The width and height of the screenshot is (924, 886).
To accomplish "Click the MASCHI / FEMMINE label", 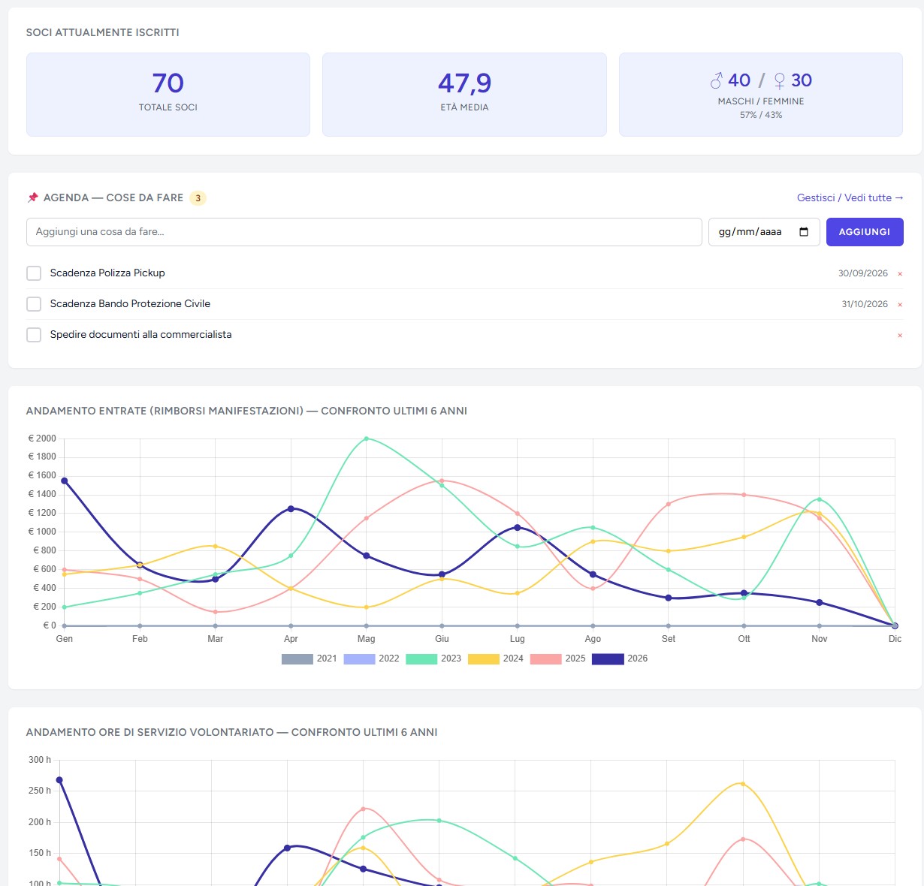I will click(761, 101).
